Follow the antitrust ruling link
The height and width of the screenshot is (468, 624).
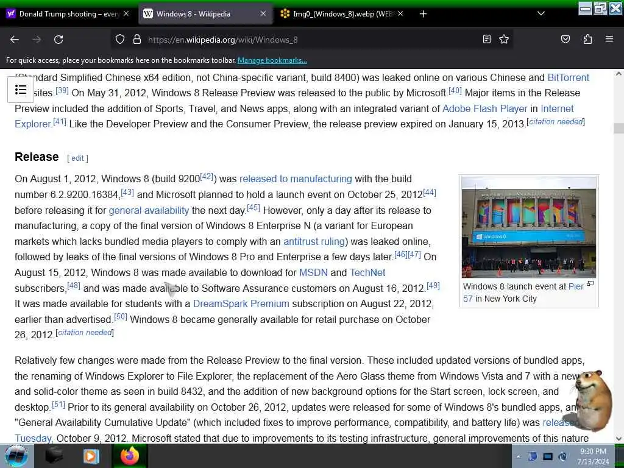point(314,241)
